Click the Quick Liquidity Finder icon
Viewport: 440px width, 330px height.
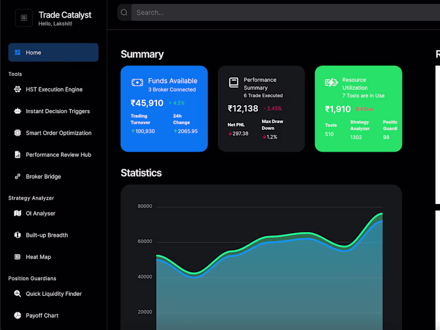coord(18,294)
